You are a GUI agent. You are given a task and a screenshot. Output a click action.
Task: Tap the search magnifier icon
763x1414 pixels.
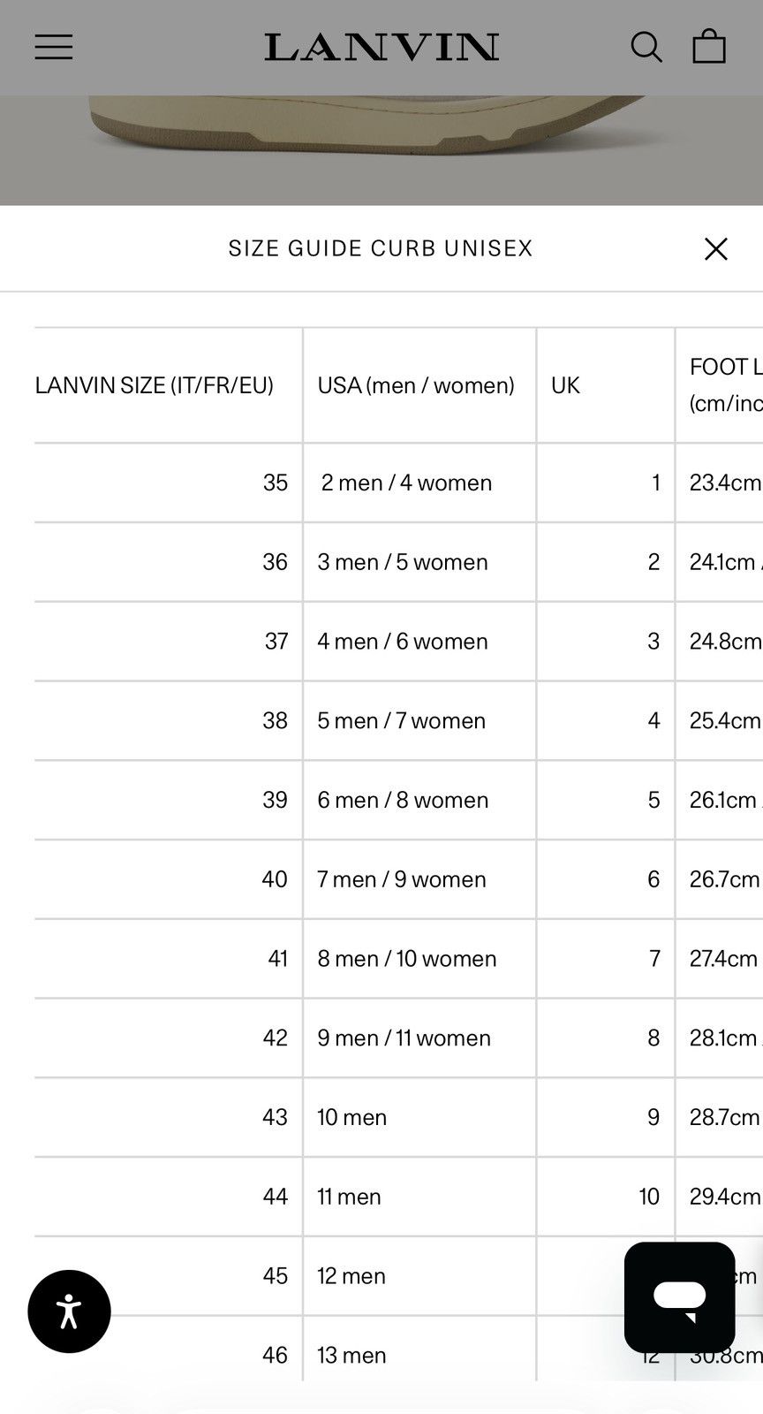point(646,47)
